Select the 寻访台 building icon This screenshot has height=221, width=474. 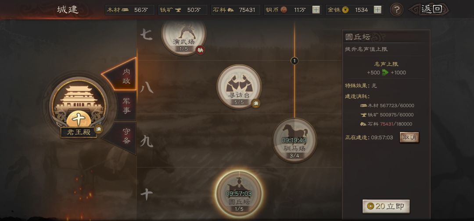click(x=239, y=87)
